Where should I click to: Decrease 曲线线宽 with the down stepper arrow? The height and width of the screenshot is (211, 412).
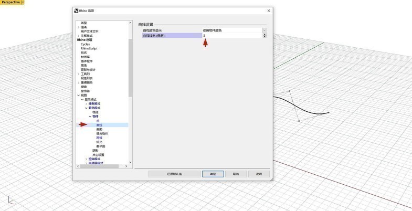coord(265,37)
